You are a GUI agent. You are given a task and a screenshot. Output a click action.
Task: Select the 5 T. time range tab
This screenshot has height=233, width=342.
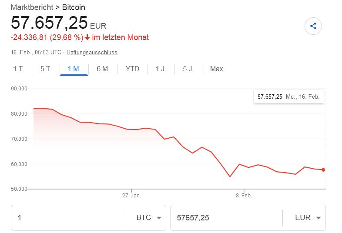click(46, 69)
